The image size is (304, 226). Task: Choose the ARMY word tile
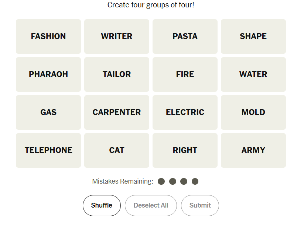(x=253, y=150)
